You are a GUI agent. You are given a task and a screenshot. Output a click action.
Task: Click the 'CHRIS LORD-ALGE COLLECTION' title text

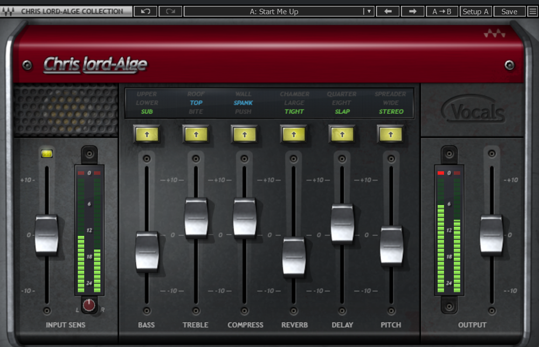pyautogui.click(x=72, y=11)
